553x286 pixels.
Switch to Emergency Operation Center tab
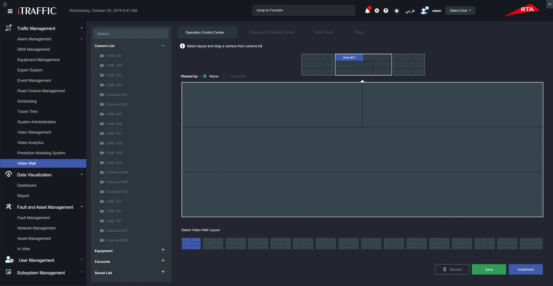(x=272, y=32)
